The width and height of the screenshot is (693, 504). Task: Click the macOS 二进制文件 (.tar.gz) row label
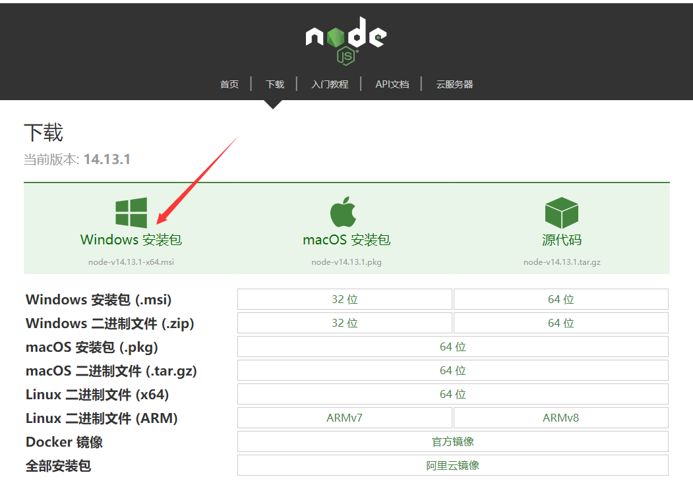tap(111, 371)
